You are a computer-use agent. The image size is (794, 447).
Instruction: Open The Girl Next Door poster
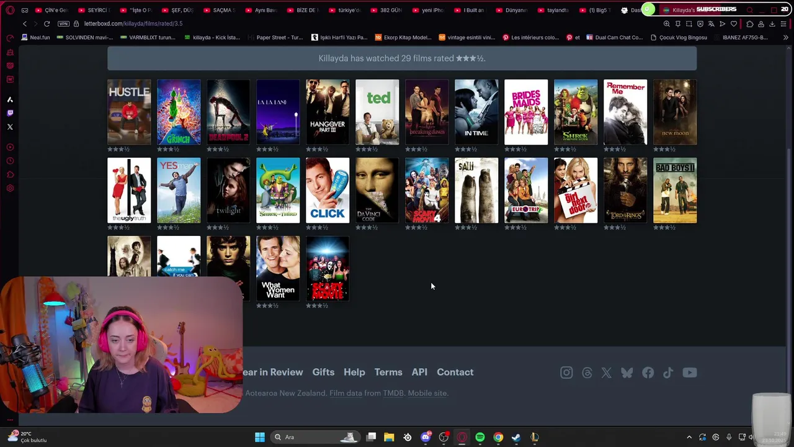coord(576,191)
